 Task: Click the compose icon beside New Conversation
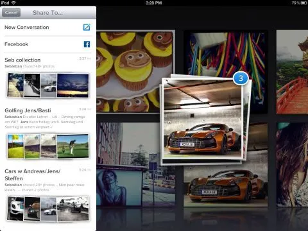(87, 27)
